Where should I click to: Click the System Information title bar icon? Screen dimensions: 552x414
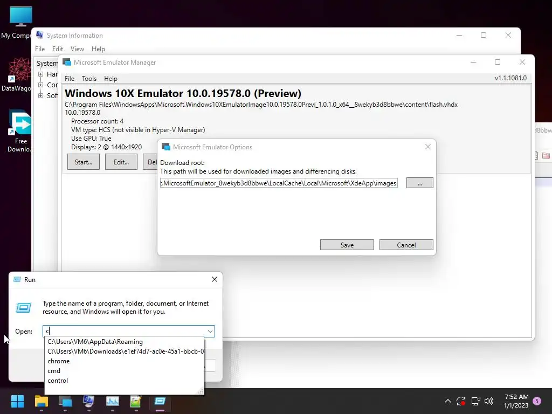pos(40,35)
